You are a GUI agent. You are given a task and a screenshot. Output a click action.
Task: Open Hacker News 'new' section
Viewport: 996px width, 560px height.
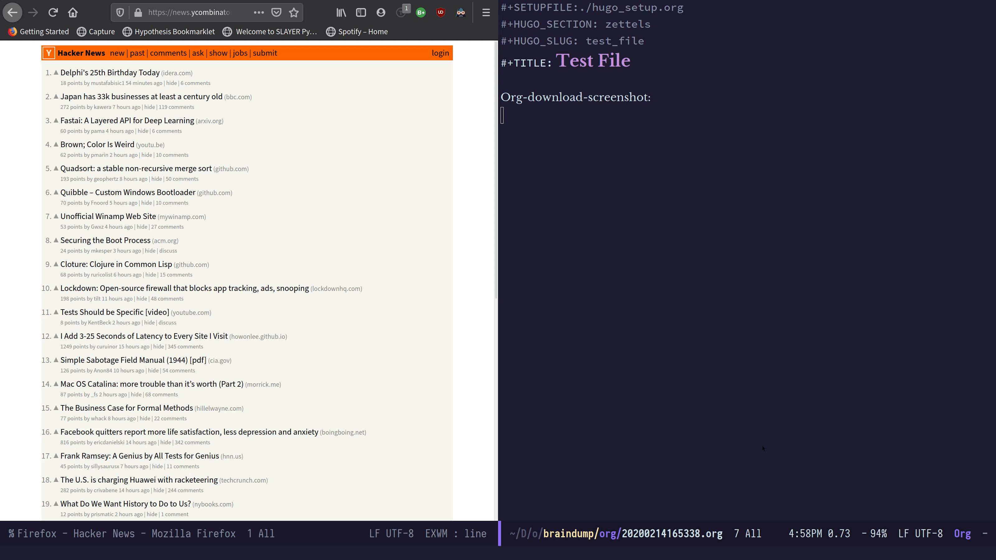117,53
